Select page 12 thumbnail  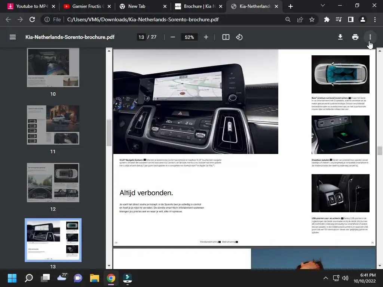pos(53,182)
